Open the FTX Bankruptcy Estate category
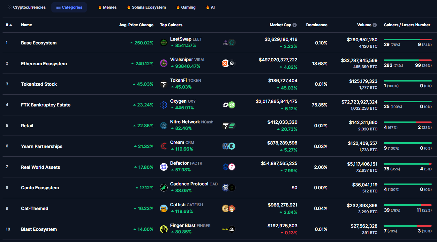Image resolution: width=437 pixels, height=242 pixels. click(x=46, y=105)
